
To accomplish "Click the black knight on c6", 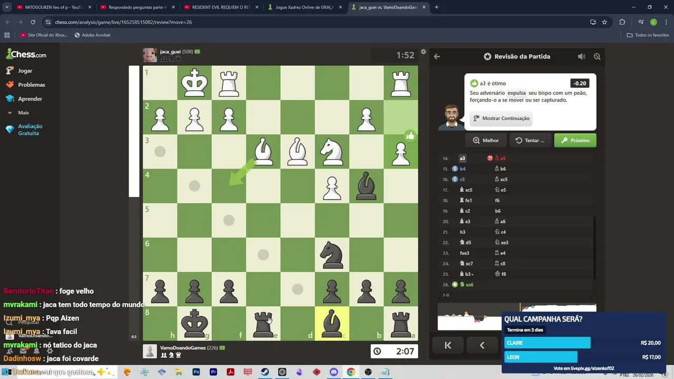I will pyautogui.click(x=332, y=255).
